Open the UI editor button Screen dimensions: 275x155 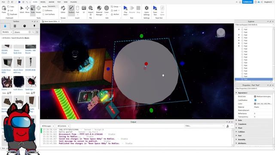pyautogui.click(x=84, y=9)
